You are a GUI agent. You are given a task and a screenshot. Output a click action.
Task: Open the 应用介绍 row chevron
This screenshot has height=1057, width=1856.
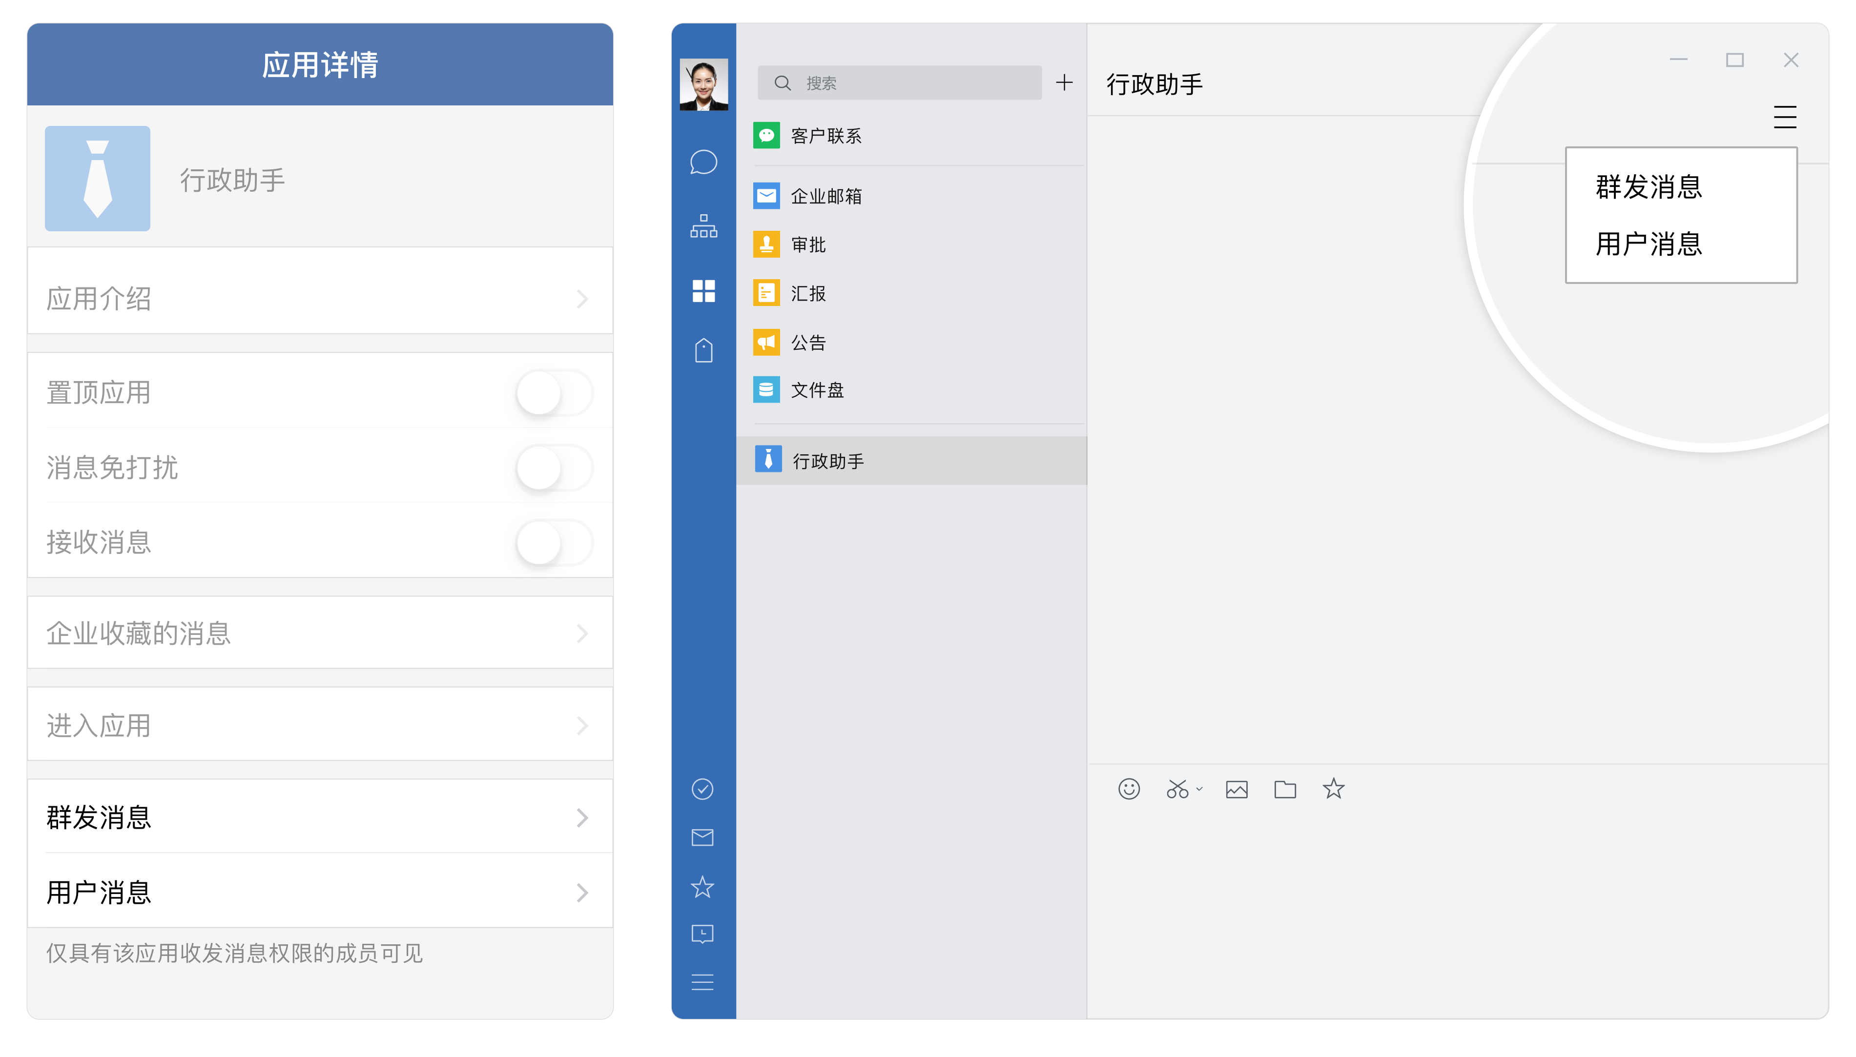pos(581,299)
